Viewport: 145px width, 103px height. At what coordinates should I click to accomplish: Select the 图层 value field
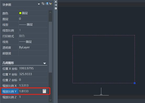[33, 19]
